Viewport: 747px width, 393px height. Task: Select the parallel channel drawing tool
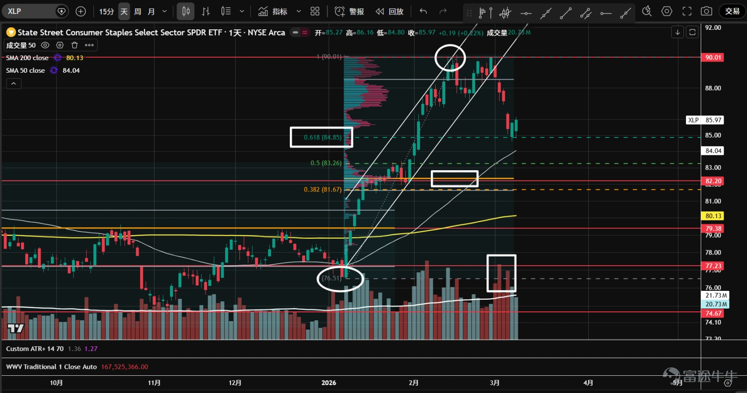point(585,13)
